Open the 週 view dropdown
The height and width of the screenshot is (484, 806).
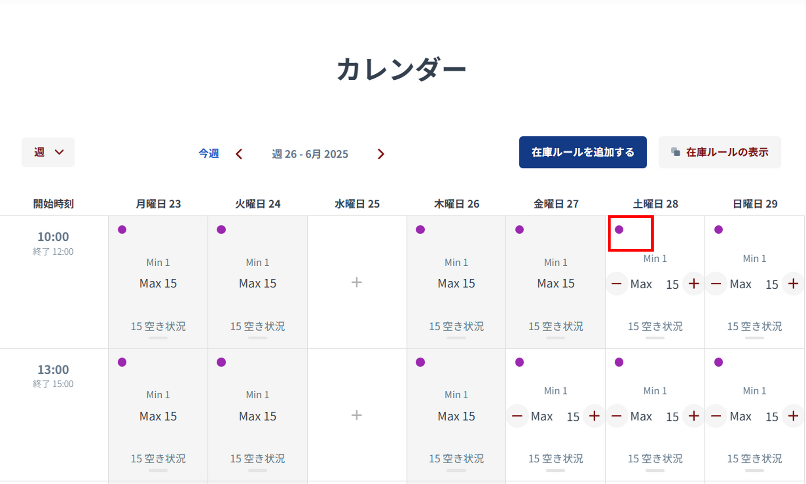tap(48, 152)
